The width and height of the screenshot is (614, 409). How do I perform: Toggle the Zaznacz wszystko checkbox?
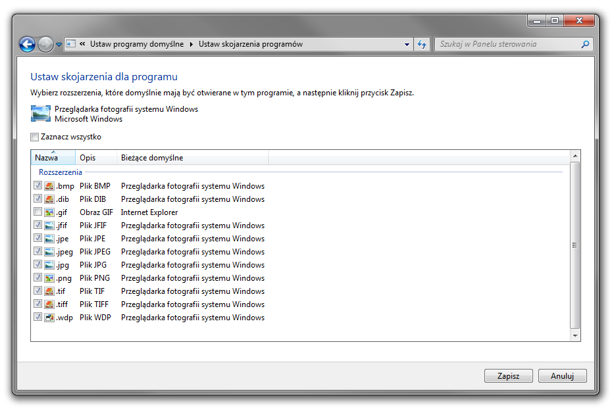click(x=34, y=137)
